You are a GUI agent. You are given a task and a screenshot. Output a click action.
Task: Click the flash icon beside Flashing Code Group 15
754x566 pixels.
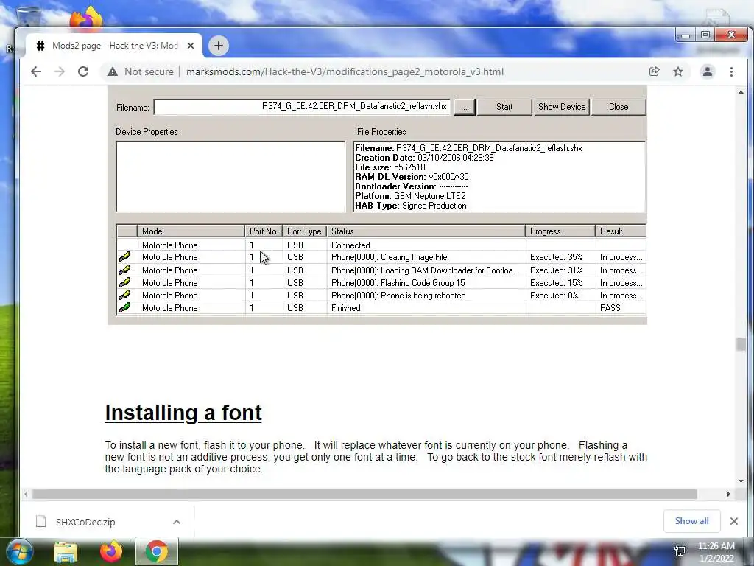coord(124,282)
